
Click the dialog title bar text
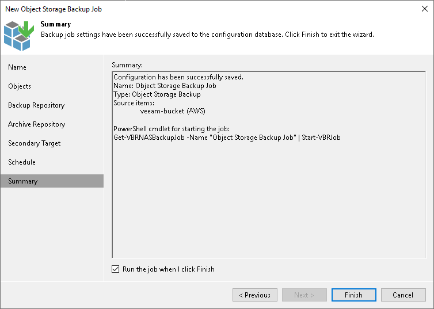point(54,9)
